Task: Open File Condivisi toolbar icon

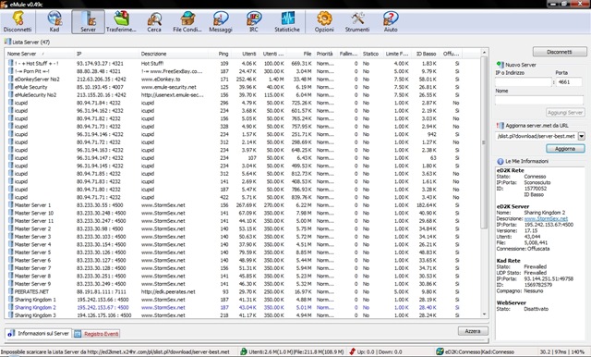Action: 187,21
